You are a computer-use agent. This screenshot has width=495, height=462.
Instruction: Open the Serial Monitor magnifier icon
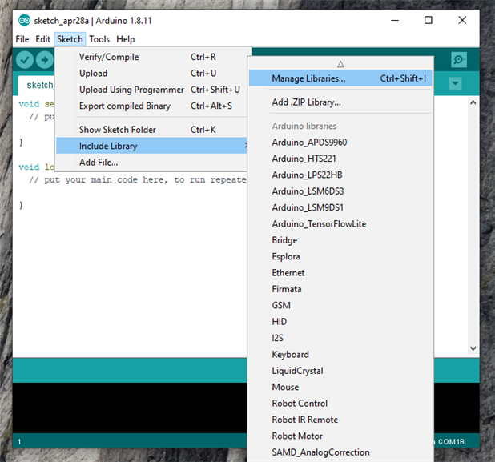click(x=458, y=59)
